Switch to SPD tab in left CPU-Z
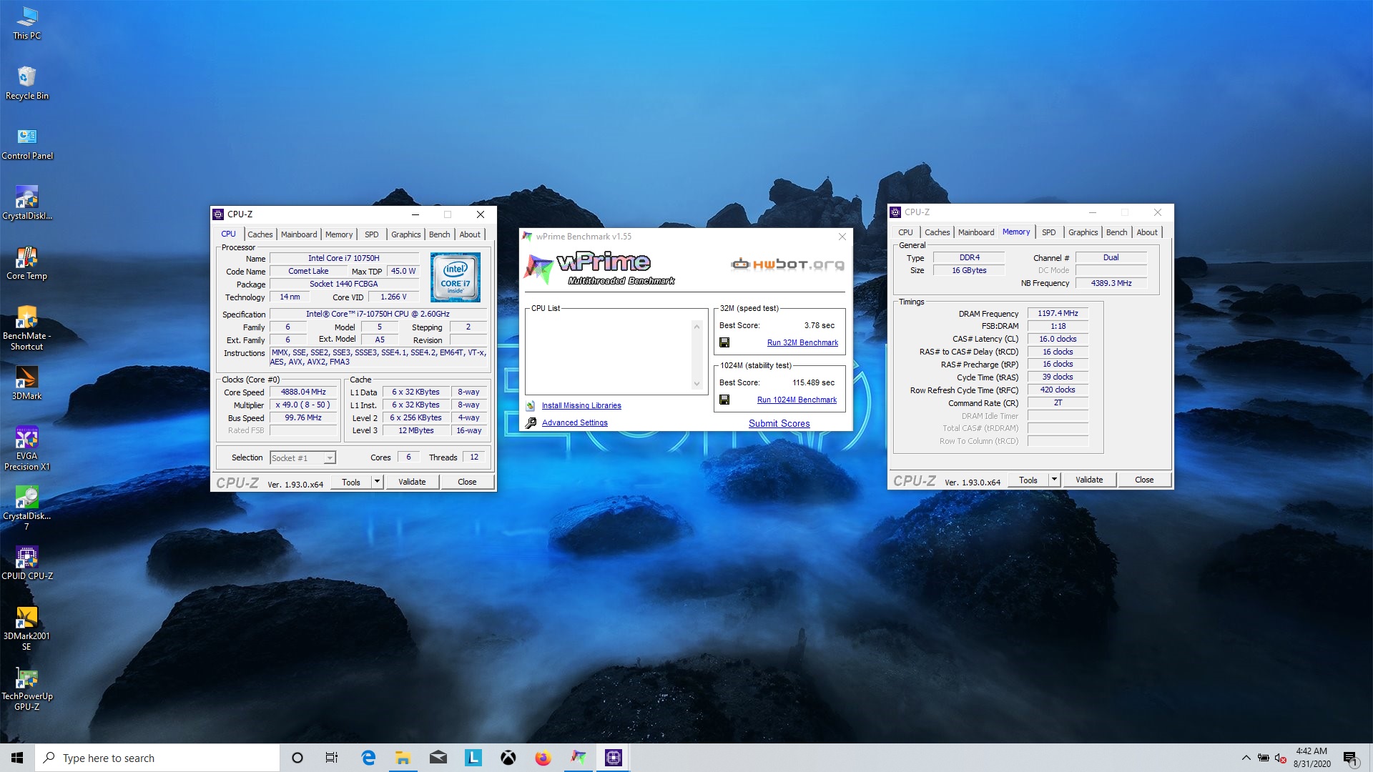This screenshot has width=1373, height=772. pos(372,234)
